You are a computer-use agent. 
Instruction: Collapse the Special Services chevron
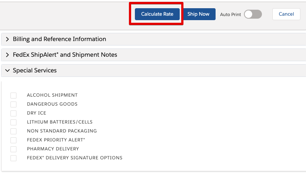7,71
